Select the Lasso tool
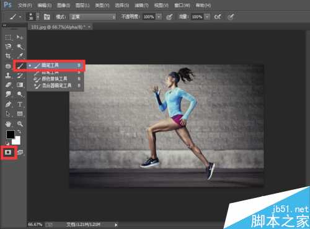 (x=8, y=47)
